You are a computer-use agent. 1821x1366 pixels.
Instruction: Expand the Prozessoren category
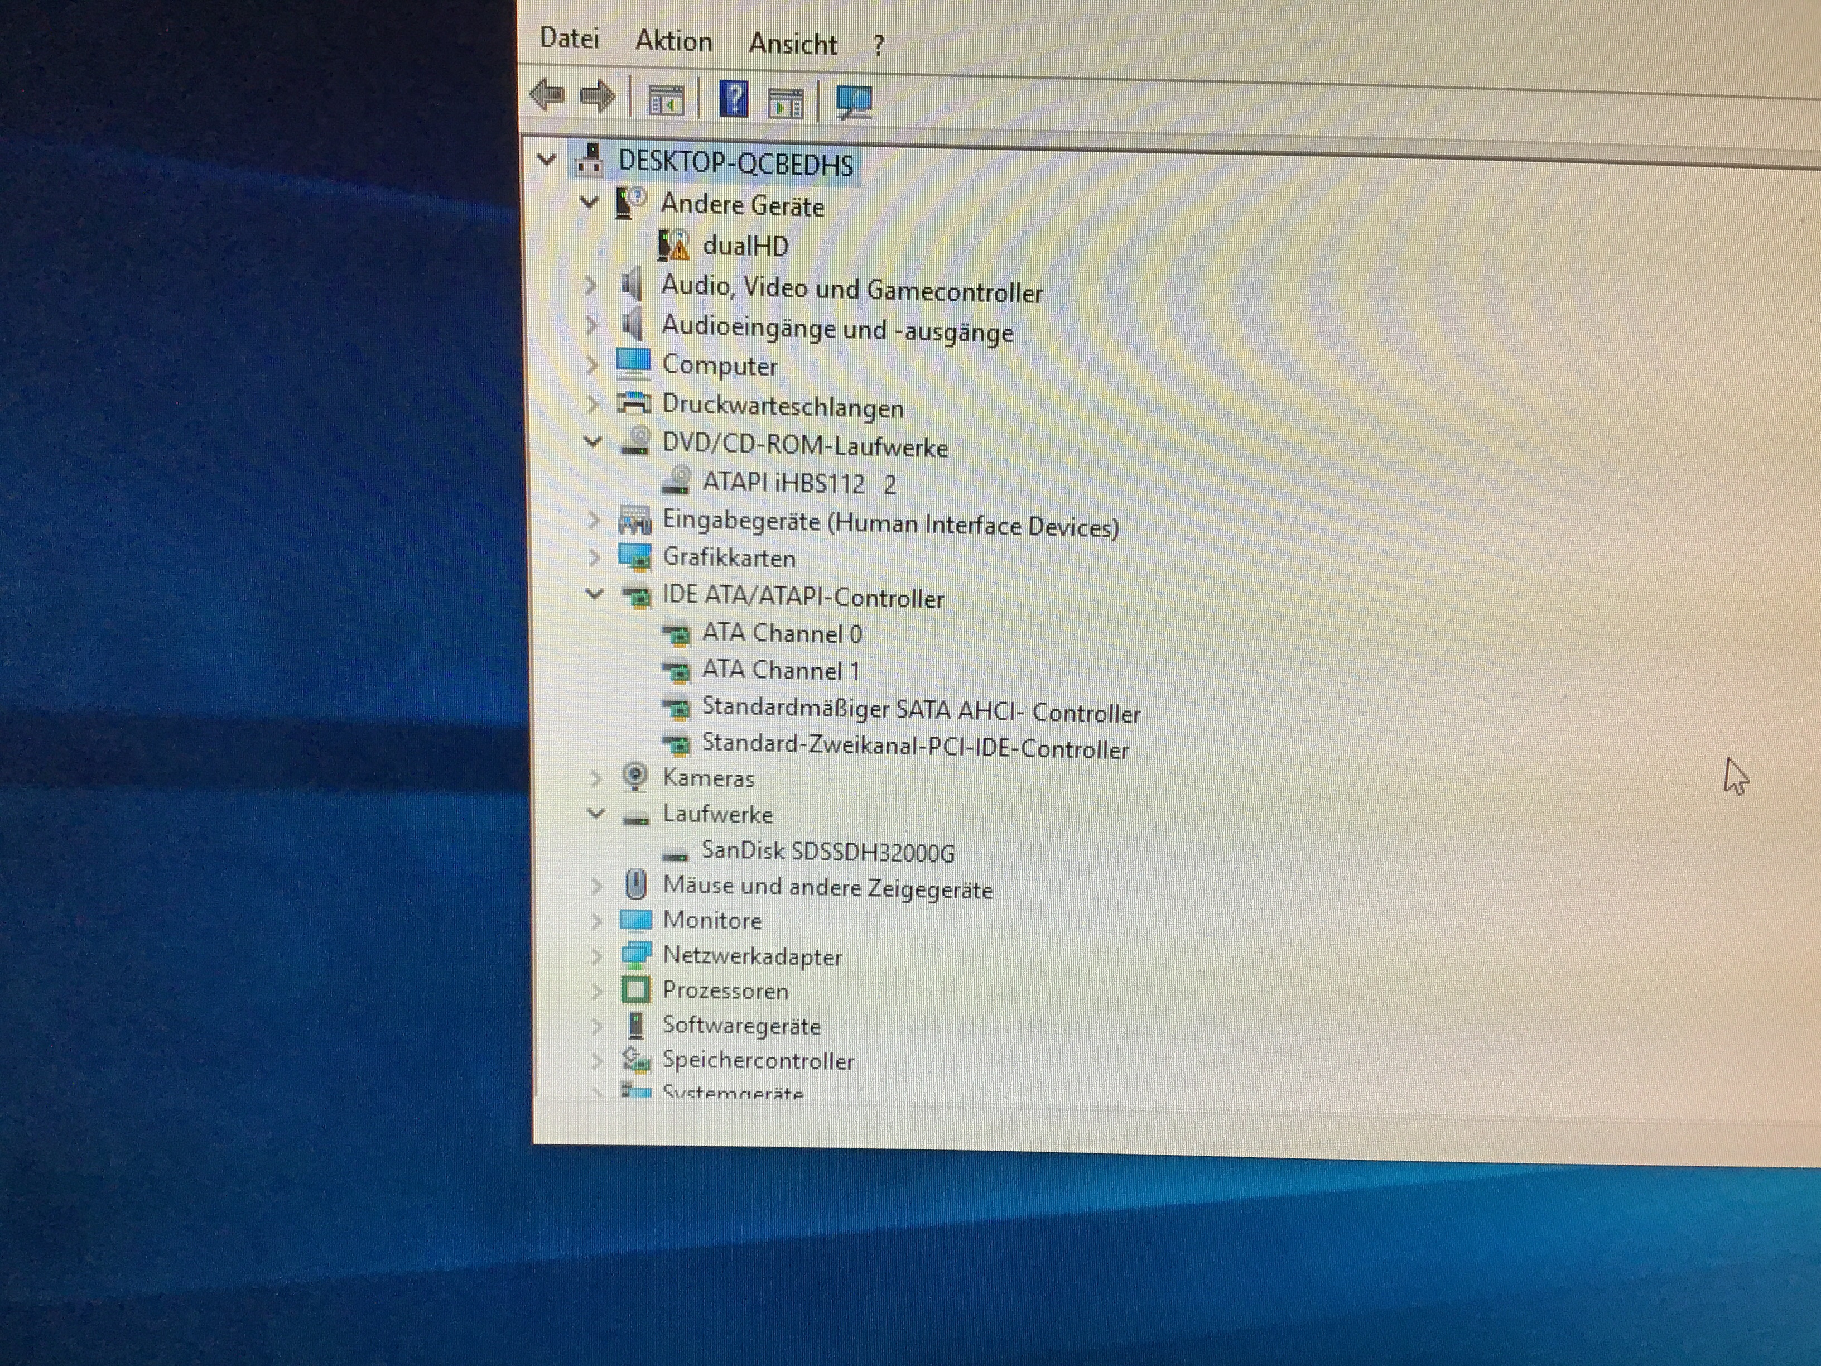pyautogui.click(x=598, y=990)
